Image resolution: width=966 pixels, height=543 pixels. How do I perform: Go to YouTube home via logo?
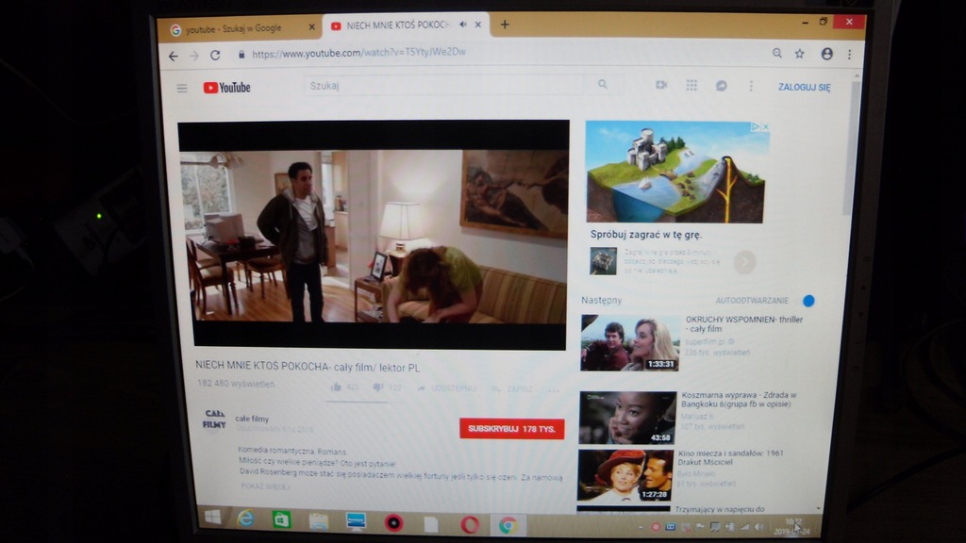226,88
